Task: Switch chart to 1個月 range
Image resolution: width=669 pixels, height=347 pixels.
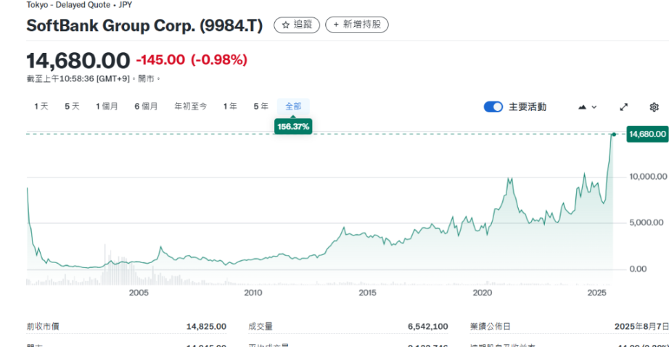Action: 107,106
